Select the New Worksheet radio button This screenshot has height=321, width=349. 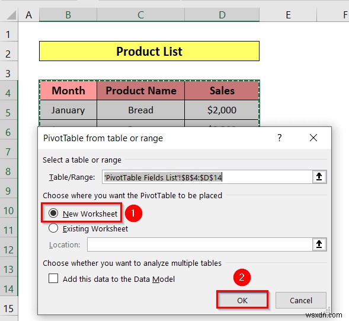coord(53,213)
